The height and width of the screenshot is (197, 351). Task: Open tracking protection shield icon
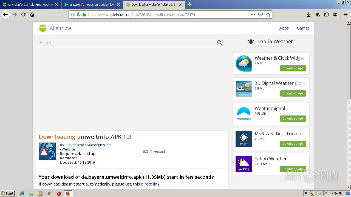pos(79,15)
